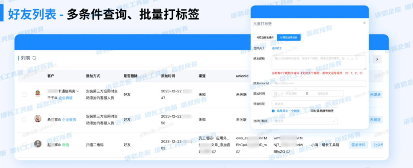Click the blue 选择员工 link
The image size is (413, 168).
pyautogui.click(x=277, y=48)
